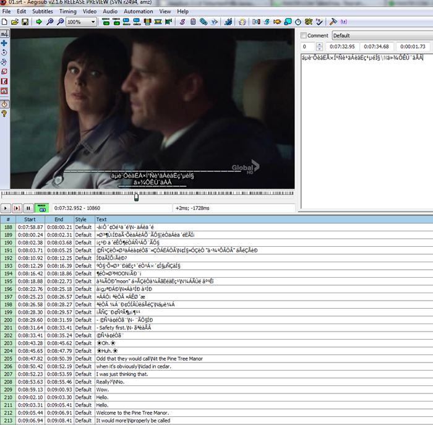Select lines visible on video frame
Image resolution: width=433 pixels, height=425 pixels.
click(x=147, y=22)
